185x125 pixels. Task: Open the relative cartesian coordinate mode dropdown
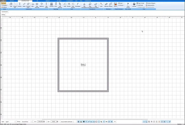(67, 122)
